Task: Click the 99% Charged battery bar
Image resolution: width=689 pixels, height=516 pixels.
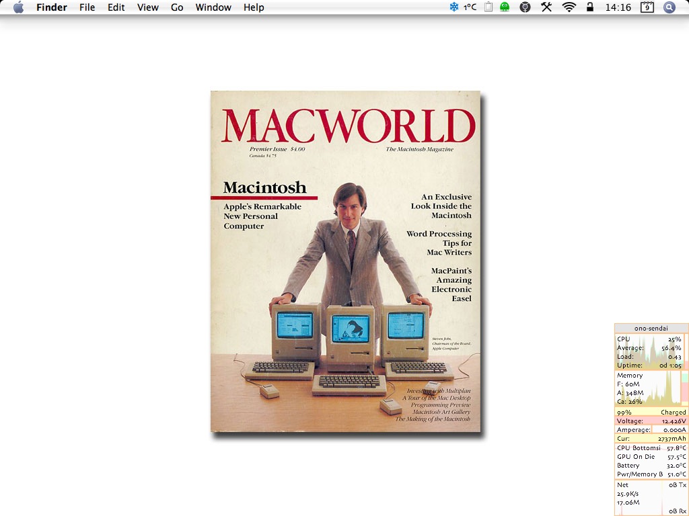Action: pos(651,413)
